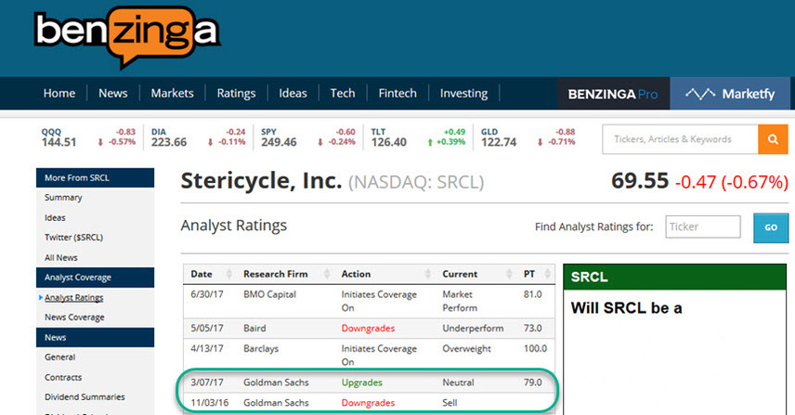Click the QQQ 144.51 ticker quote
The height and width of the screenshot is (415, 795).
(x=89, y=137)
